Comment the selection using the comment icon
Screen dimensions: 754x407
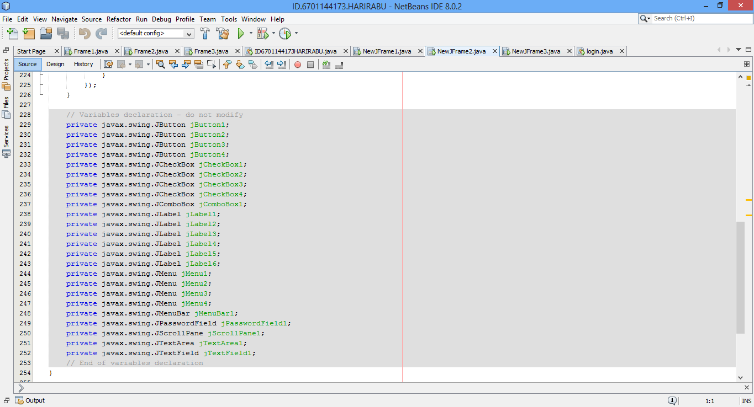click(x=325, y=65)
